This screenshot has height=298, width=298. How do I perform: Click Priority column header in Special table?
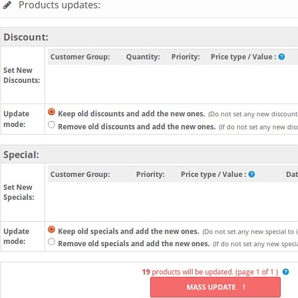point(150,174)
